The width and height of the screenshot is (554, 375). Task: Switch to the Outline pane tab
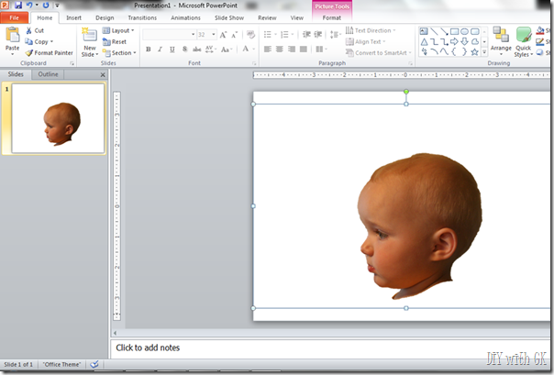click(48, 74)
